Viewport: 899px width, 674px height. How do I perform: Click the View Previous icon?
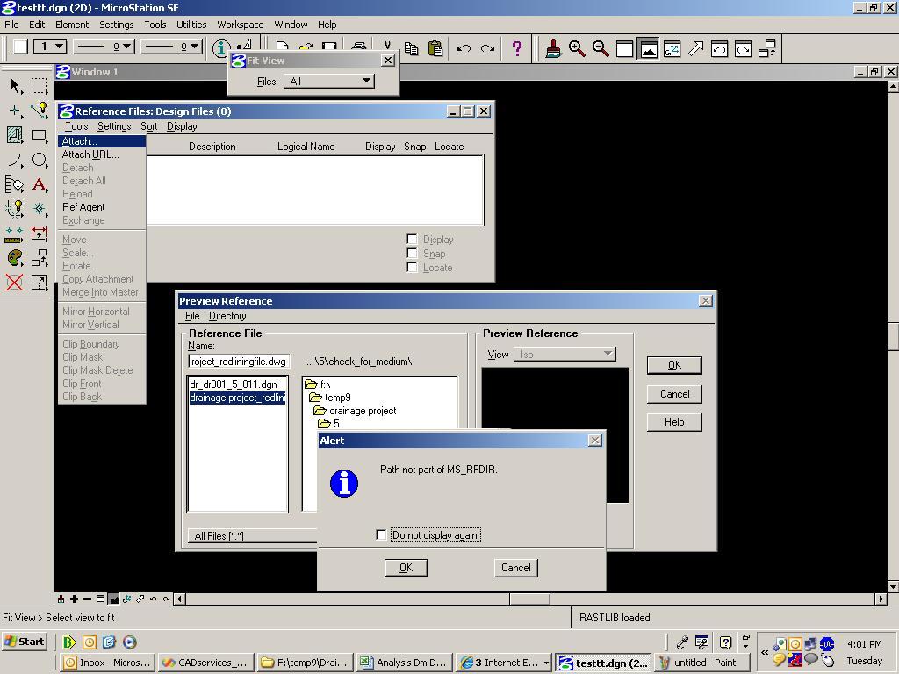[719, 49]
